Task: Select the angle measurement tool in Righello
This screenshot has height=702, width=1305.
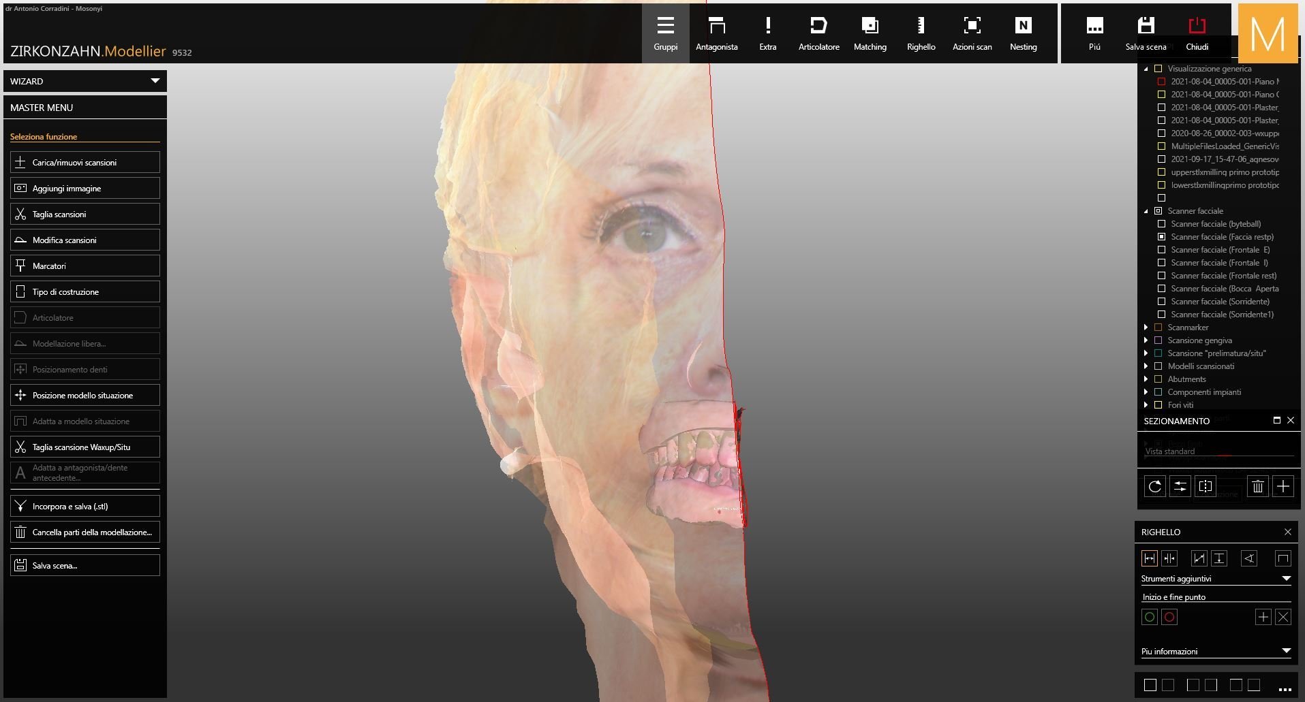Action: click(1248, 558)
